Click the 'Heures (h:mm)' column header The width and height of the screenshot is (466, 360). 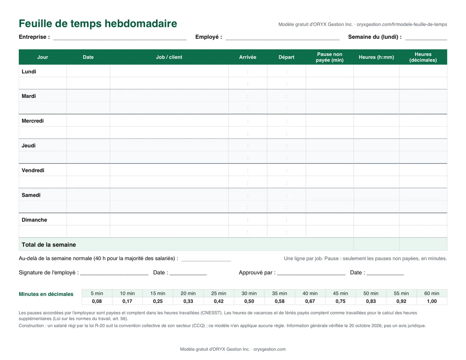376,57
